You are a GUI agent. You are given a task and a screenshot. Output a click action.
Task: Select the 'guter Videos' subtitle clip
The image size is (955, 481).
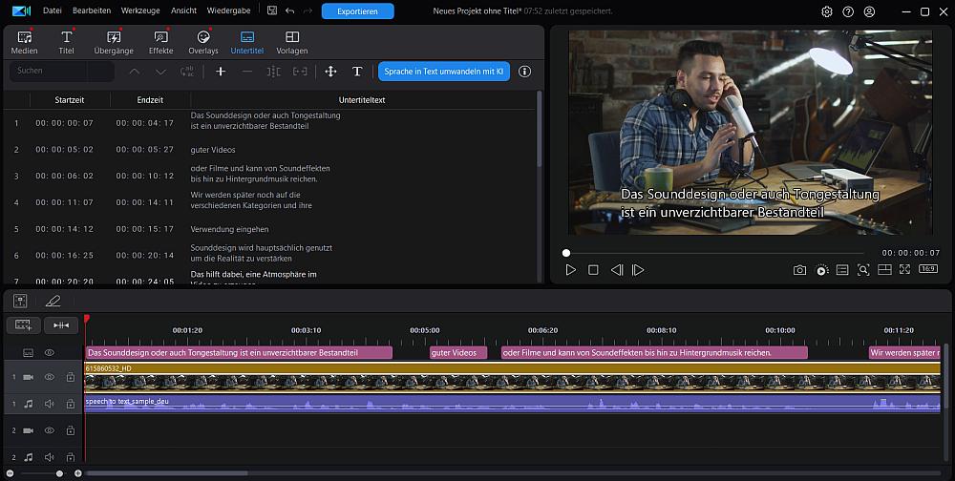coord(458,352)
